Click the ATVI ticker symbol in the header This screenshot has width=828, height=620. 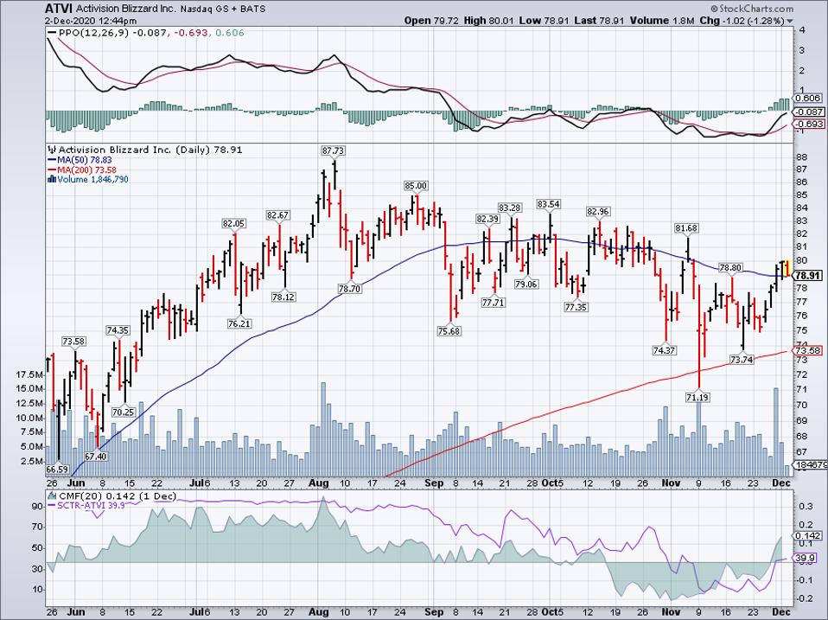59,9
